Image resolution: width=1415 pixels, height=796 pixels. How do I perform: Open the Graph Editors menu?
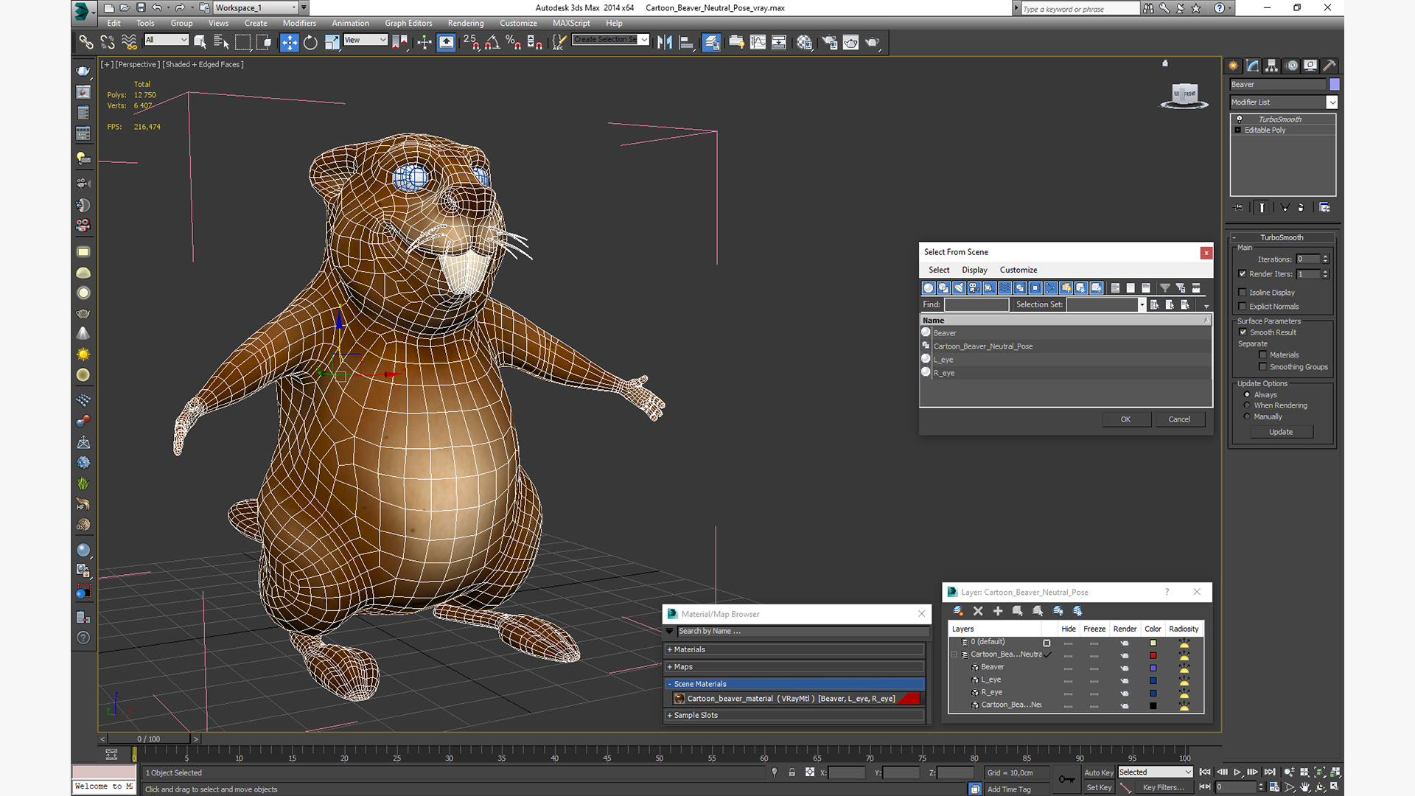click(x=408, y=24)
